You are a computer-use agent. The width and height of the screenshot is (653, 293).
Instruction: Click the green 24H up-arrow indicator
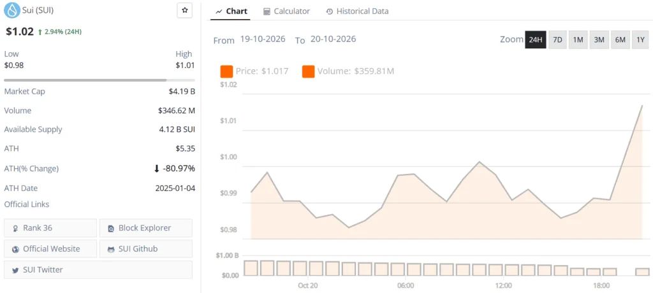[x=40, y=32]
